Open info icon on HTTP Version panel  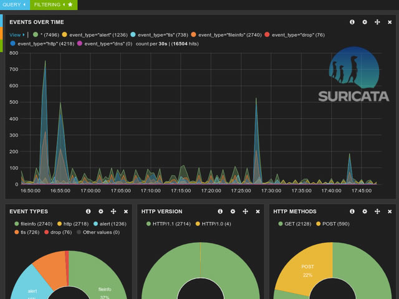pos(220,211)
